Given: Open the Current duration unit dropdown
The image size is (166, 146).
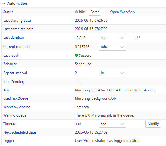Looking at the screenshot, I should click(112, 47).
